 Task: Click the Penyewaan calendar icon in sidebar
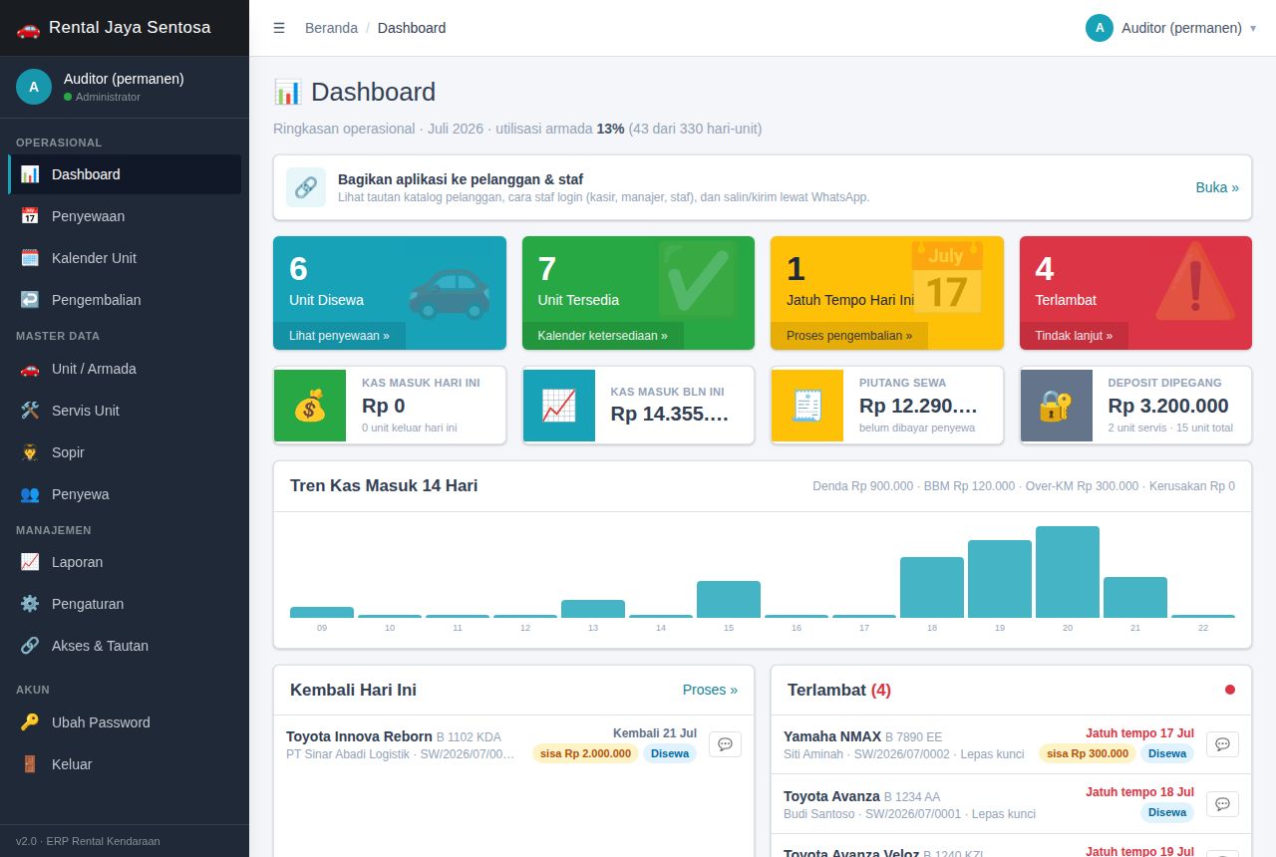click(30, 216)
